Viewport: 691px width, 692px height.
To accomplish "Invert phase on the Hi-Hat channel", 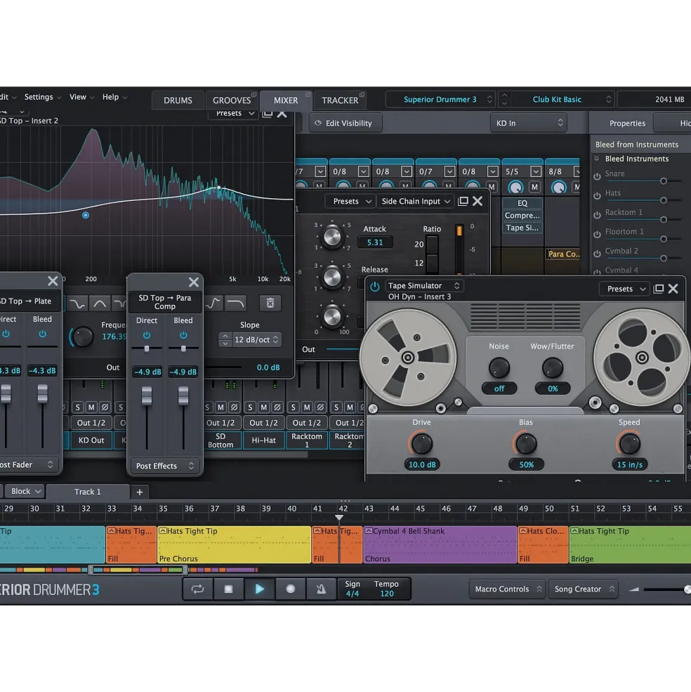I will pyautogui.click(x=277, y=407).
